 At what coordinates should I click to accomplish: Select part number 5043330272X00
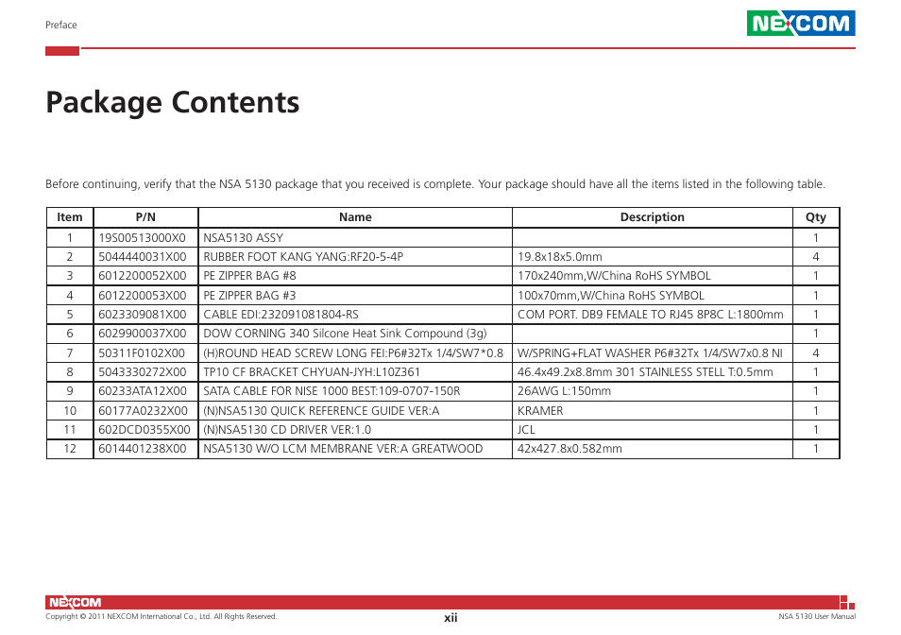142,371
